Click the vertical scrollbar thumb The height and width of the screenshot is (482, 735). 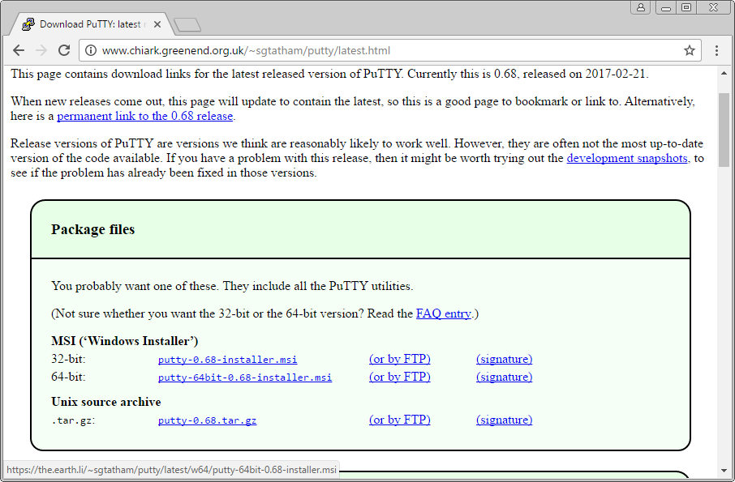click(724, 130)
